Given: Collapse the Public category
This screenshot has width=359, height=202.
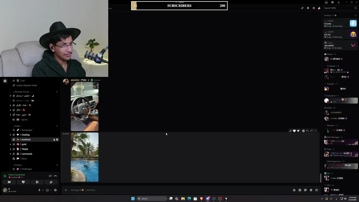Looking at the screenshot, I should coord(18,126).
